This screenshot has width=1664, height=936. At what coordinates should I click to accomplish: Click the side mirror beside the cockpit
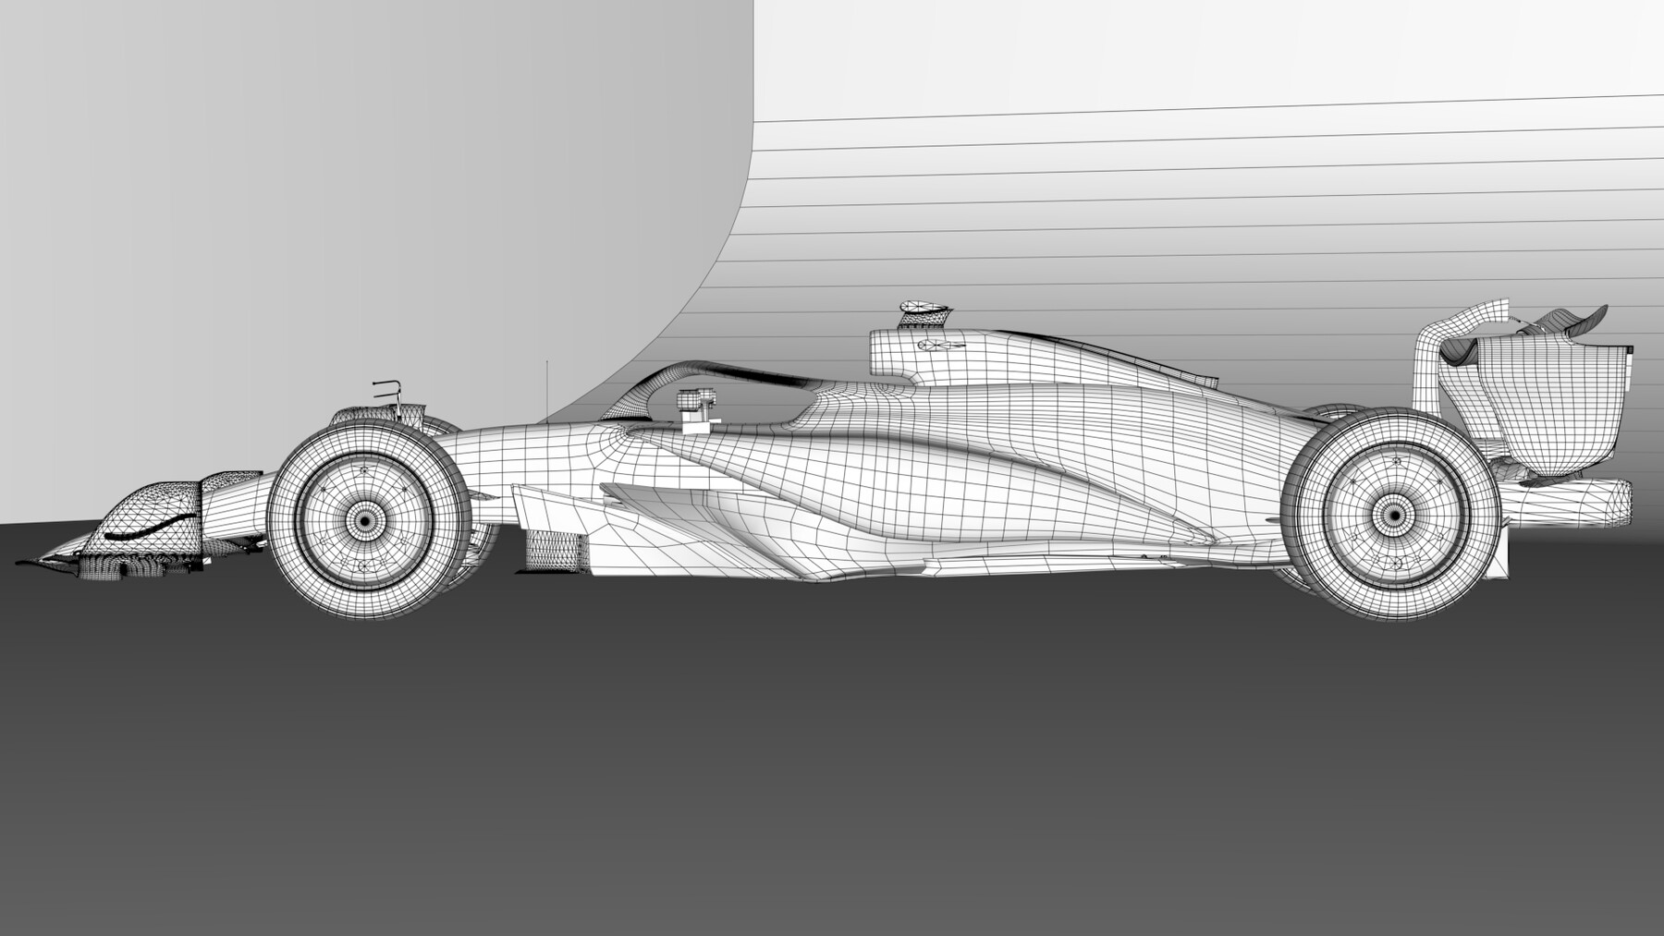(699, 412)
